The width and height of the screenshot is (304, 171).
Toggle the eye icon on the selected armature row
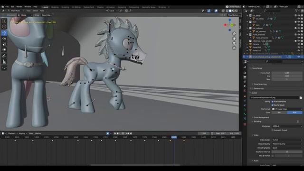point(299,57)
